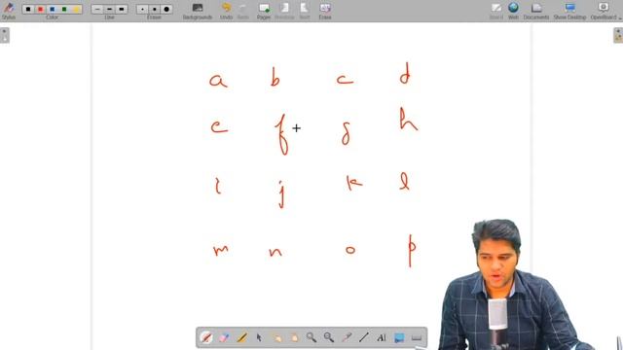Image resolution: width=623 pixels, height=350 pixels.
Task: Click the Erase page content icon
Action: pos(325,11)
